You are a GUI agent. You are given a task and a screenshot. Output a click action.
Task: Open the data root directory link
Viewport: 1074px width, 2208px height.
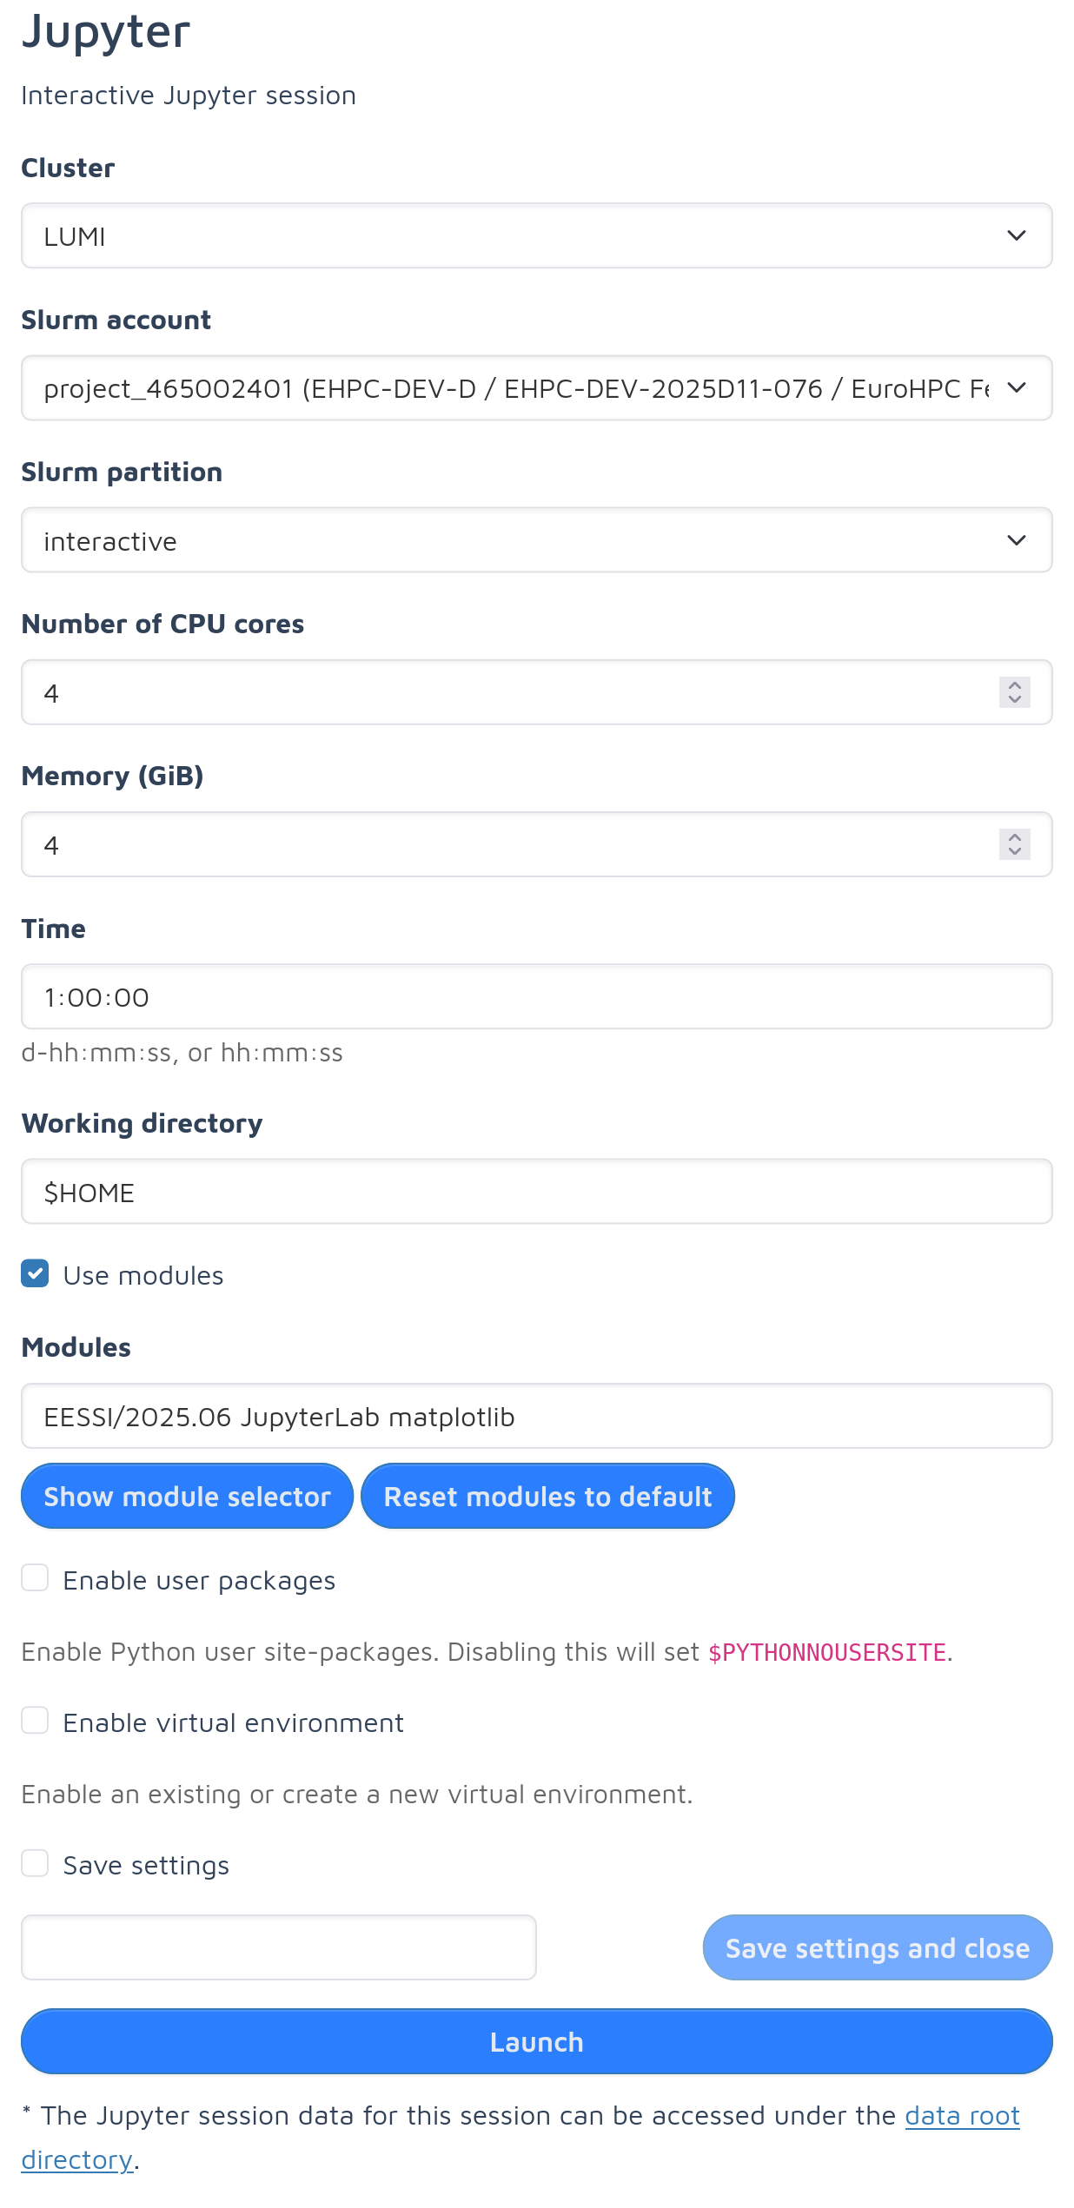tap(962, 2116)
